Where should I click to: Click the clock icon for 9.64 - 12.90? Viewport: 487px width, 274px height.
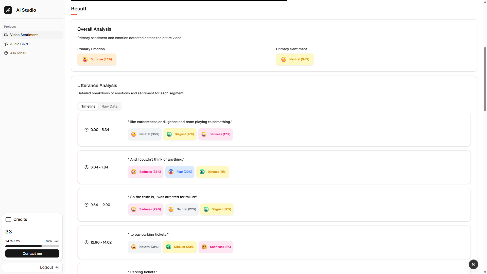tap(86, 205)
